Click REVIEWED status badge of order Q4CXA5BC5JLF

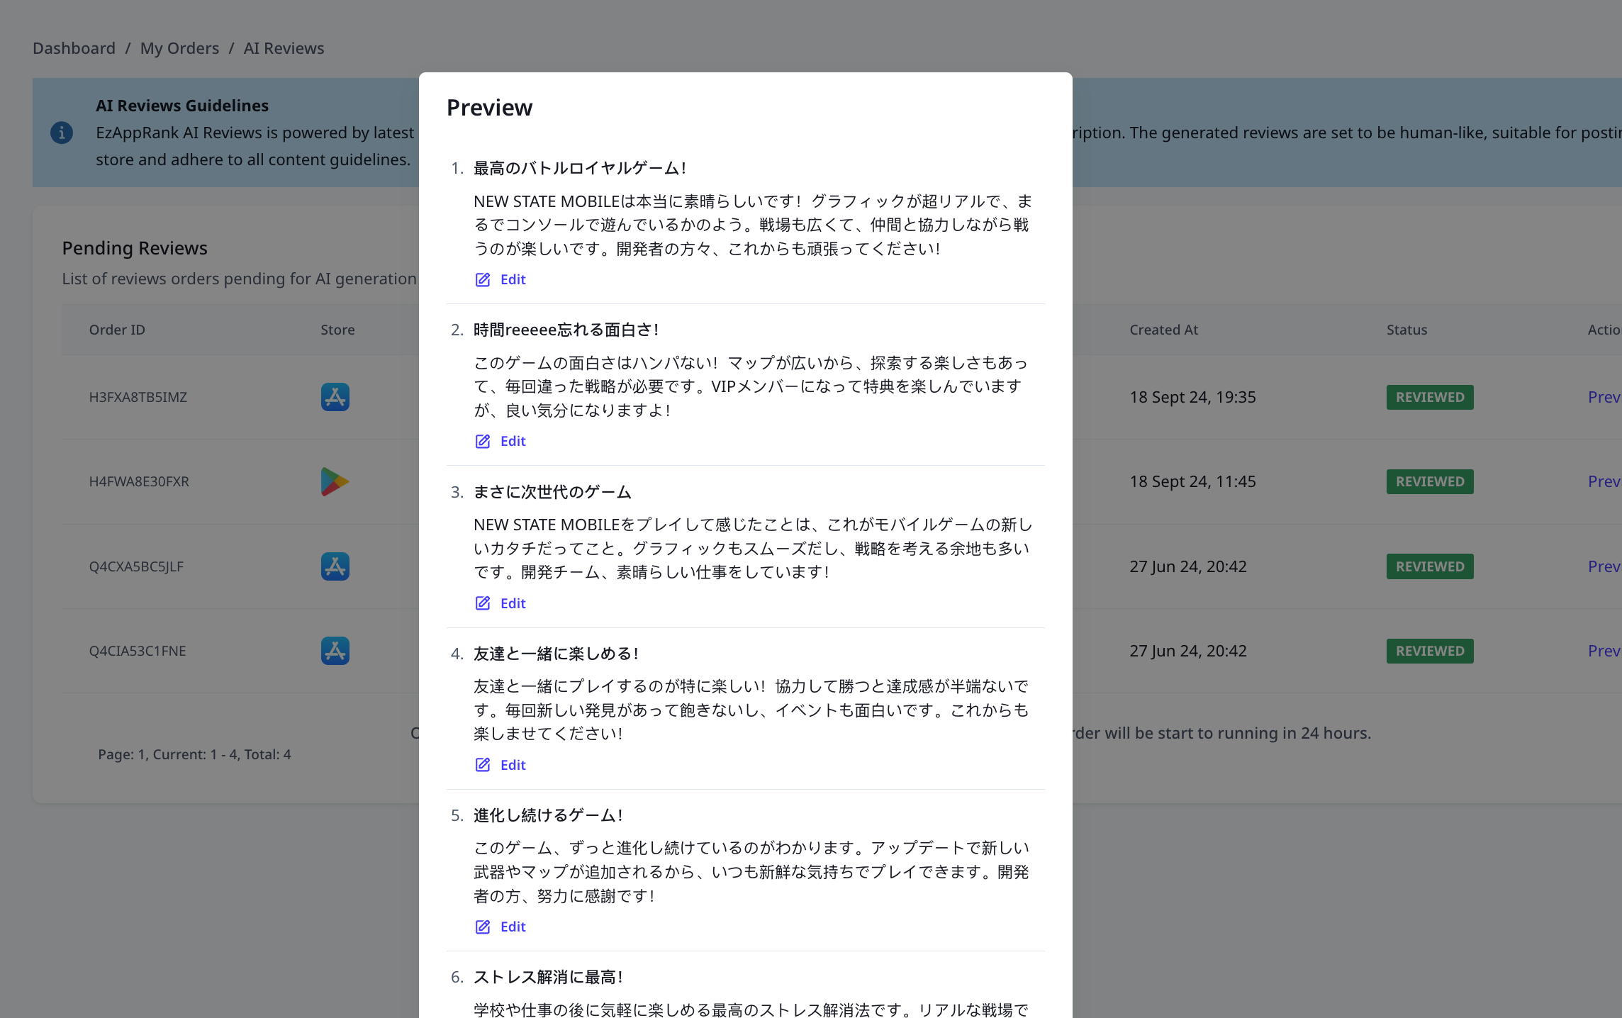click(x=1429, y=566)
